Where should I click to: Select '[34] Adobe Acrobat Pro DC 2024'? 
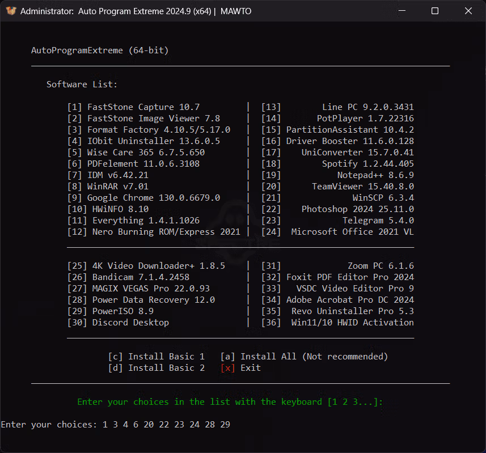(x=337, y=300)
